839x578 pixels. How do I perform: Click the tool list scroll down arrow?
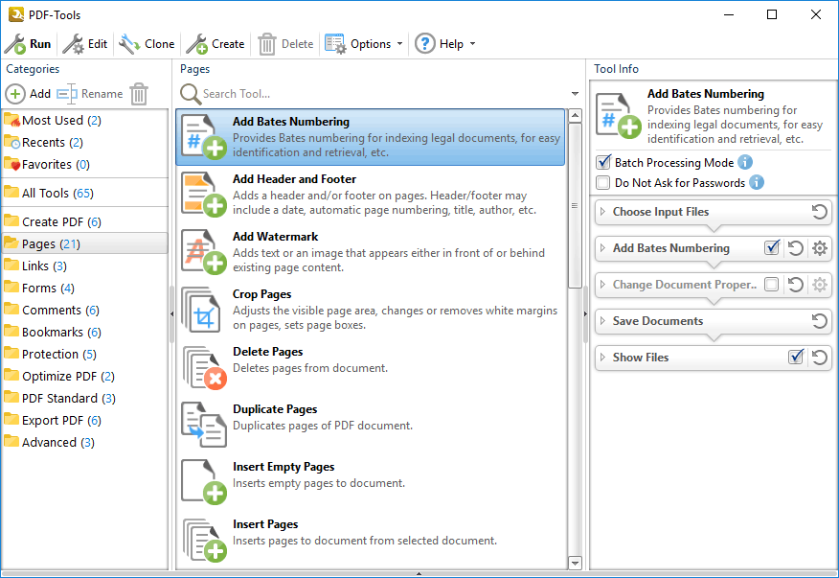click(x=575, y=563)
